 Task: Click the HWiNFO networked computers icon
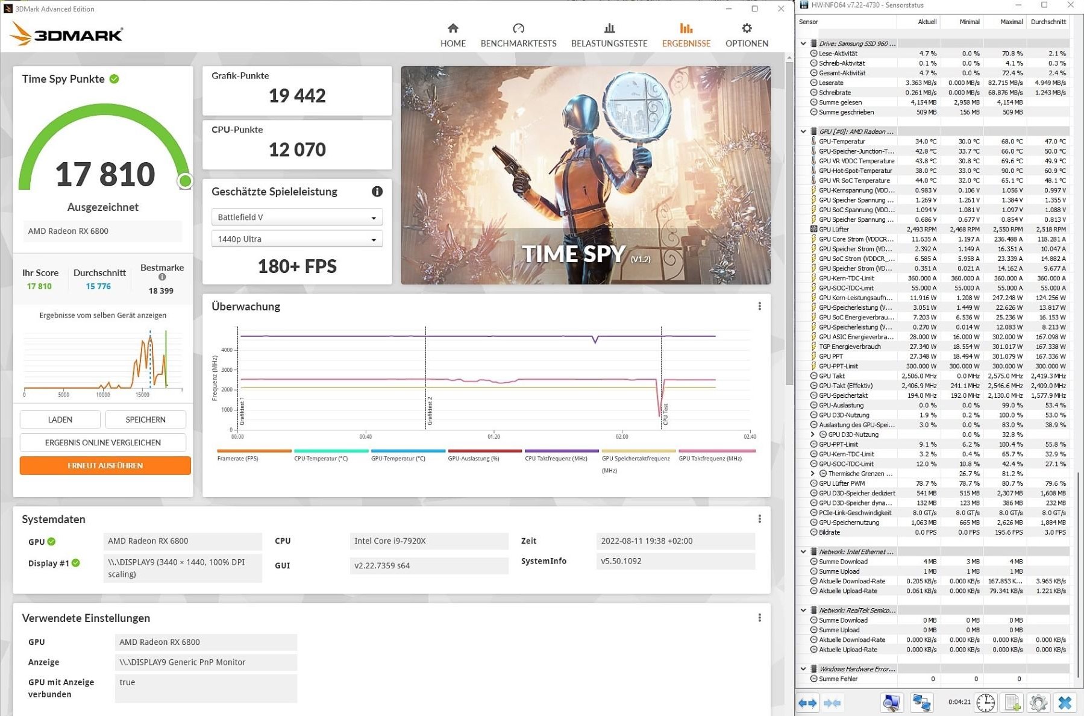pos(921,703)
